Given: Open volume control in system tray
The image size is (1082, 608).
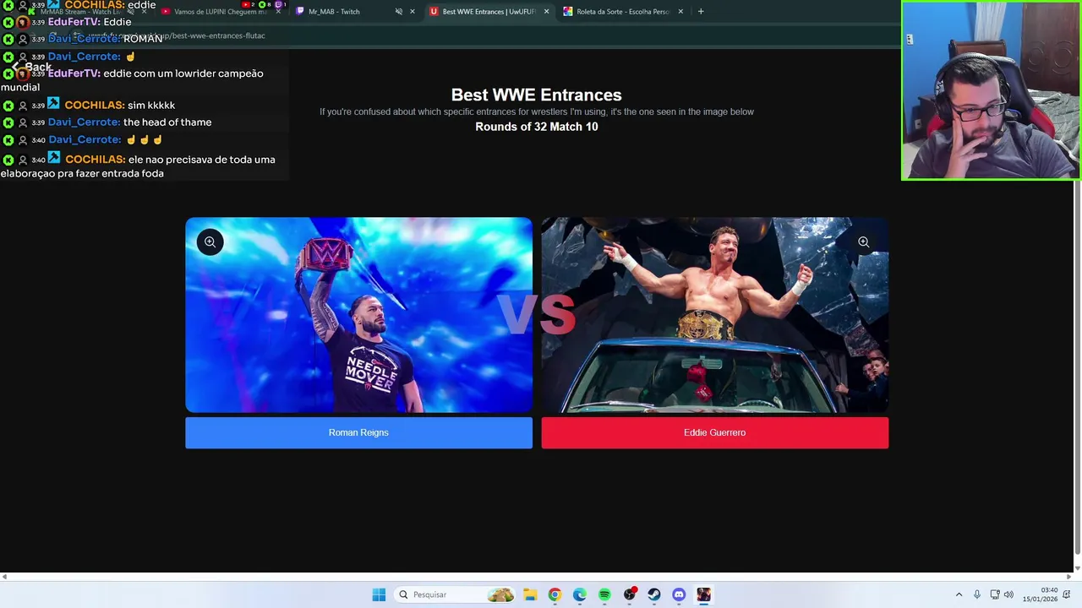Looking at the screenshot, I should 1008,594.
